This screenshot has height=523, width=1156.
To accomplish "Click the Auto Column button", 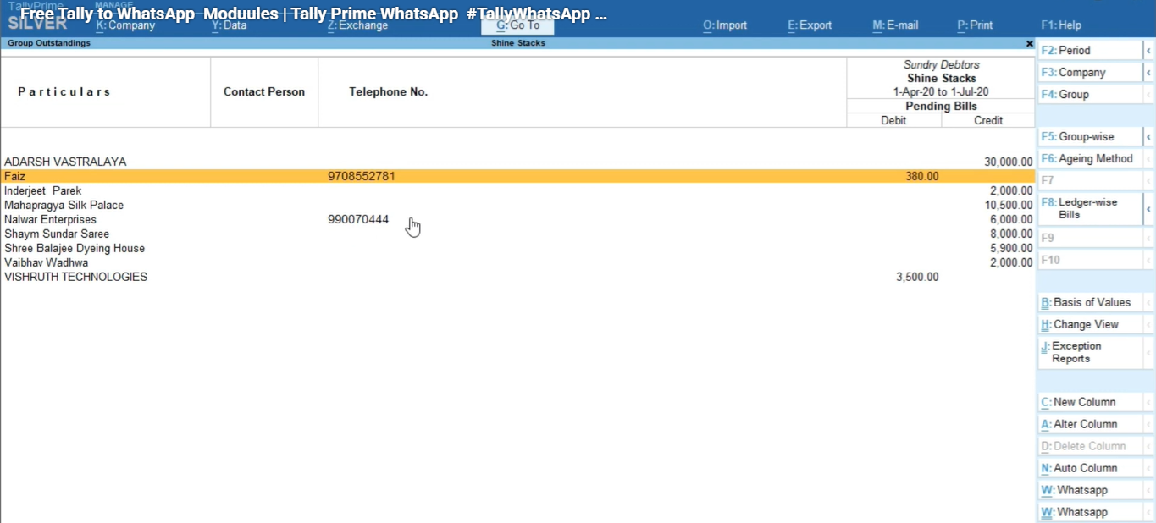I will (x=1089, y=469).
